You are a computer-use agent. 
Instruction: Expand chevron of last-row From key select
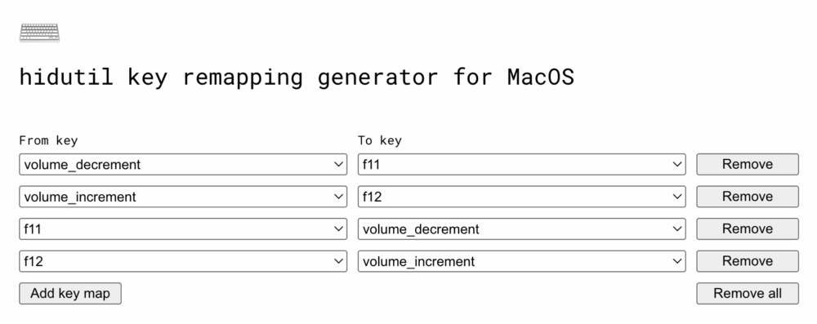[338, 261]
